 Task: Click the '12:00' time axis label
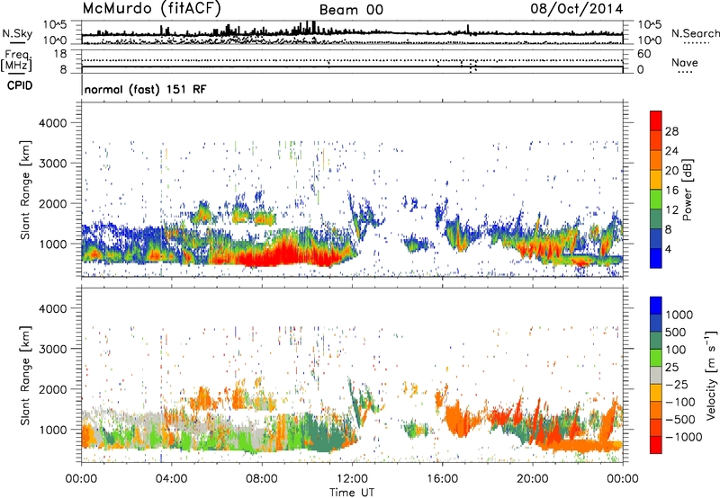click(x=352, y=479)
